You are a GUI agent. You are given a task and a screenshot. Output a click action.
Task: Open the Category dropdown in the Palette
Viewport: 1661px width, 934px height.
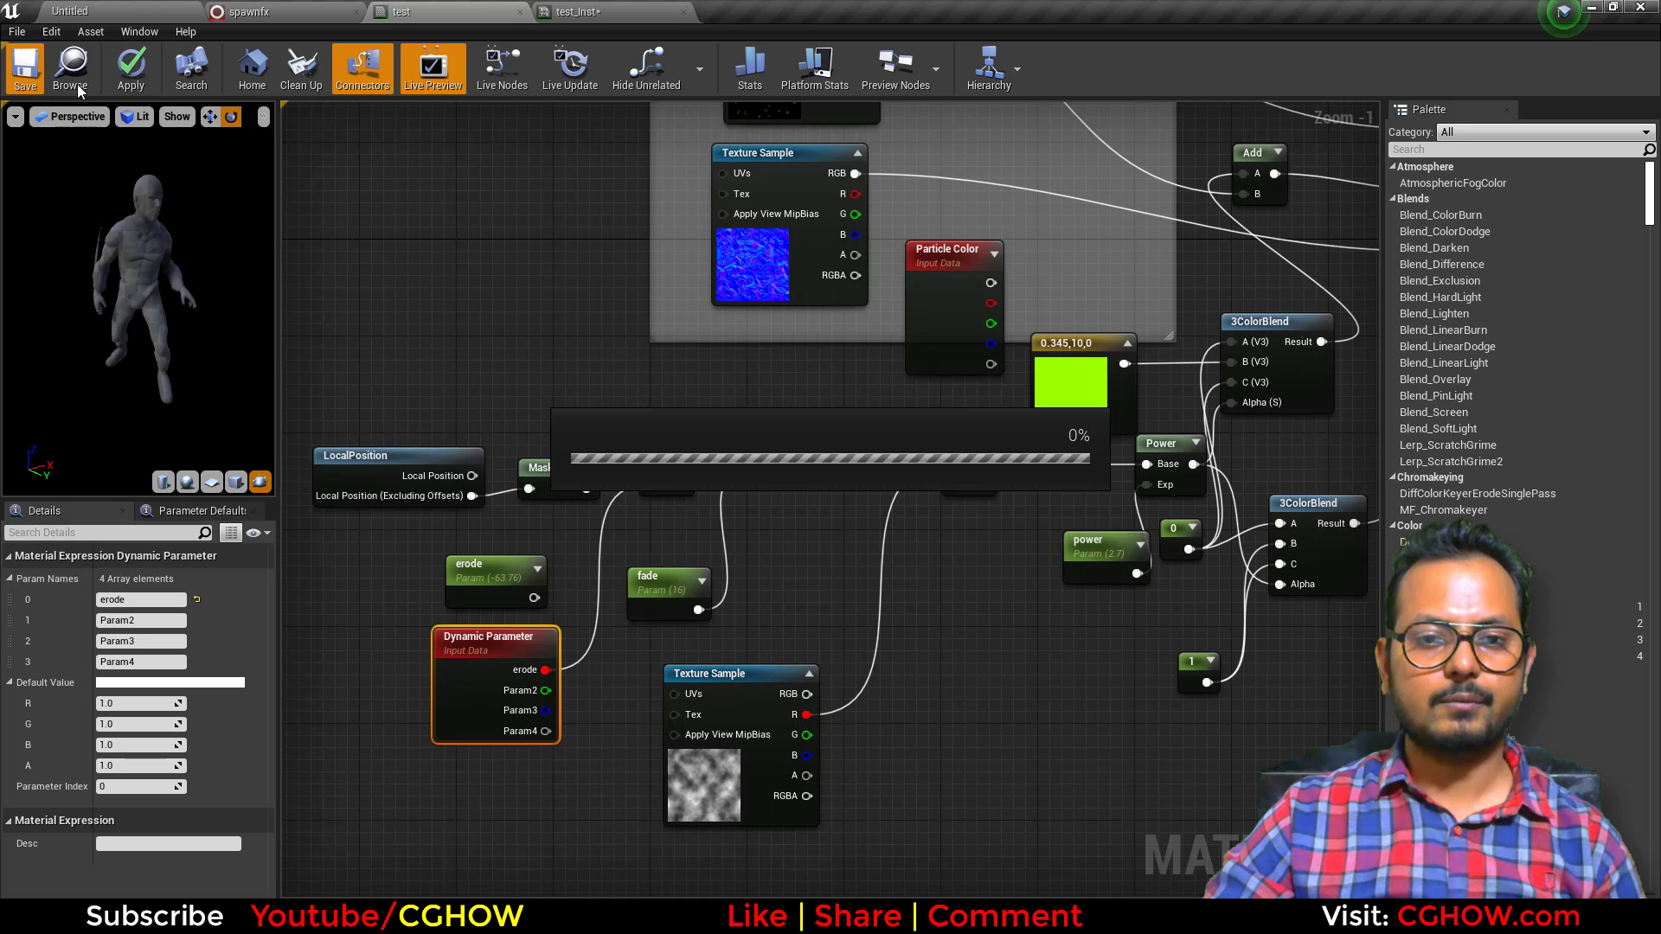click(1546, 131)
